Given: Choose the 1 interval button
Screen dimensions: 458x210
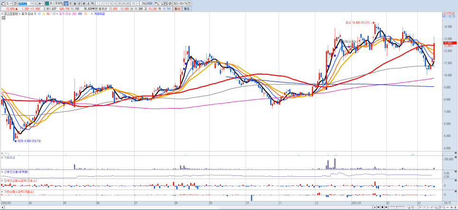Looking at the screenshot, I should [98, 3].
